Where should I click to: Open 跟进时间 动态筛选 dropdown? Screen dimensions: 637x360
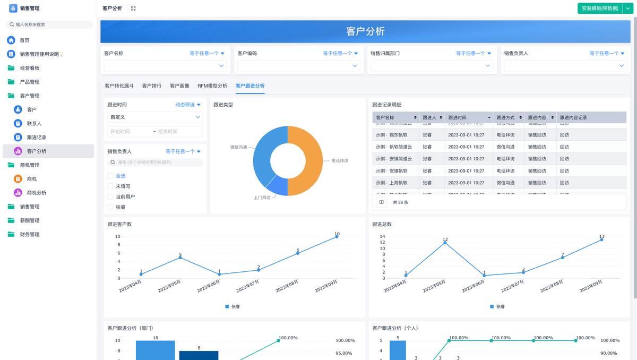point(188,105)
